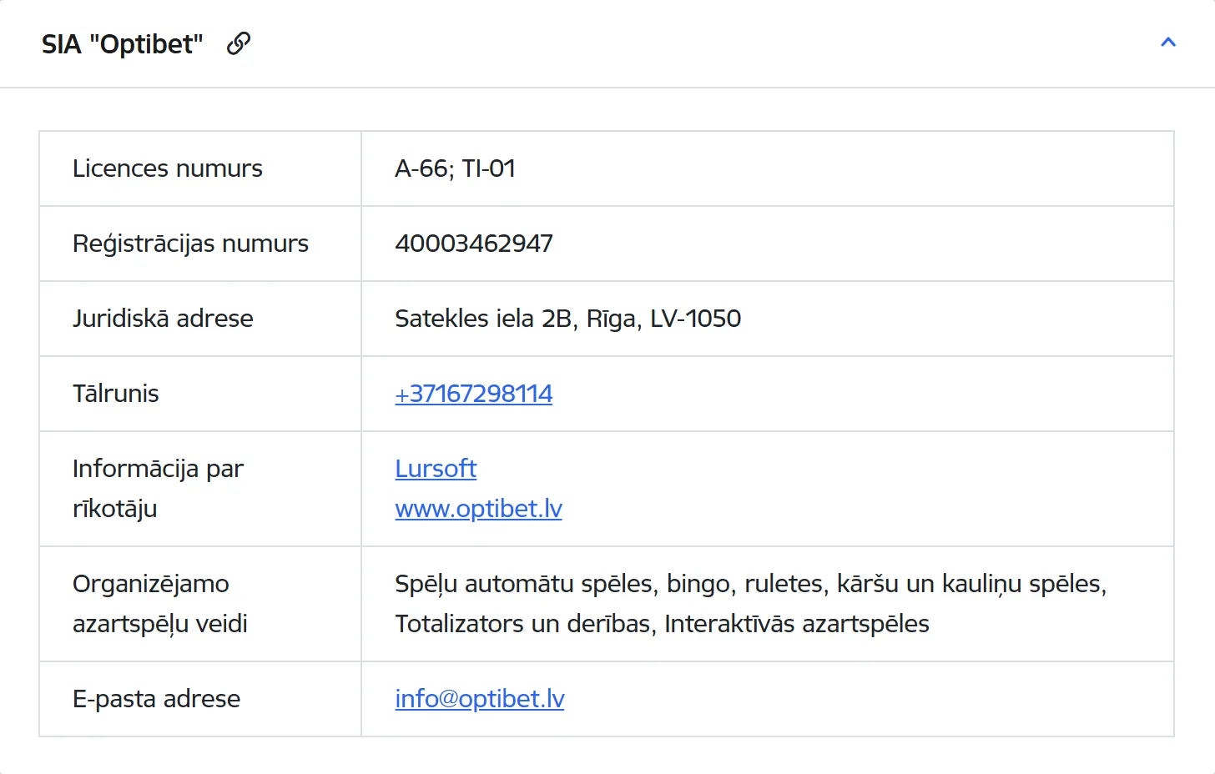Click the Spēļu automātu spēles description text

coord(527,584)
